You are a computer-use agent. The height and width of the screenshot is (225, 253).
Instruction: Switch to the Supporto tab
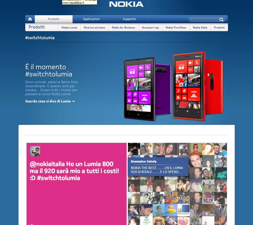[x=129, y=19]
